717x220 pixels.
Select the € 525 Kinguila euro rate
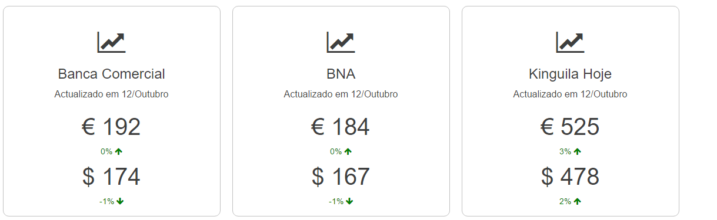pos(571,127)
